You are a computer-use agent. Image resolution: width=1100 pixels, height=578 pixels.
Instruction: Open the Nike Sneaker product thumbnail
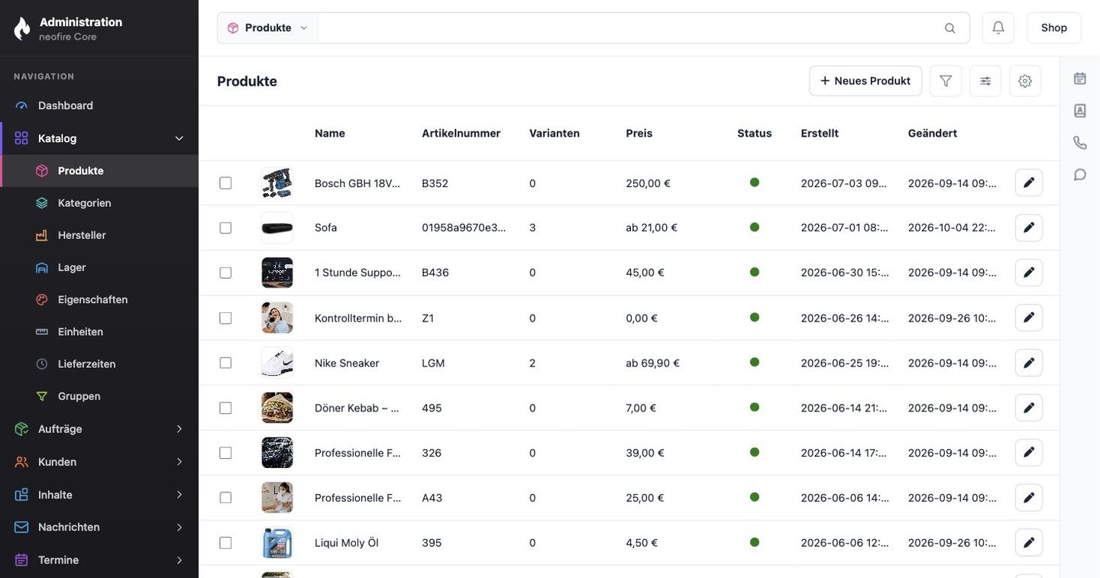point(277,363)
